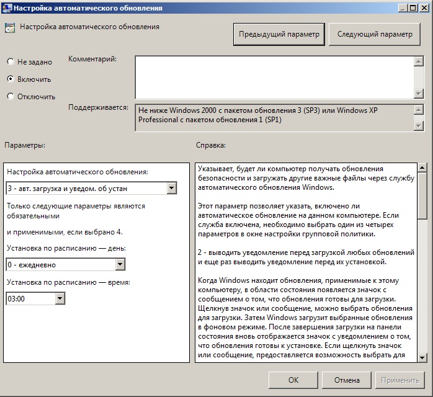
Task: Click text "Установка по расписанию — день:"
Action: [66, 248]
